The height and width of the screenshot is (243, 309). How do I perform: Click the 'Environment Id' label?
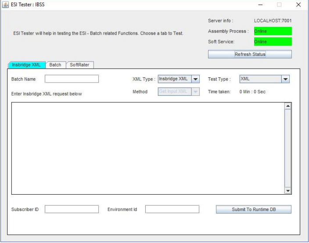coord(122,210)
